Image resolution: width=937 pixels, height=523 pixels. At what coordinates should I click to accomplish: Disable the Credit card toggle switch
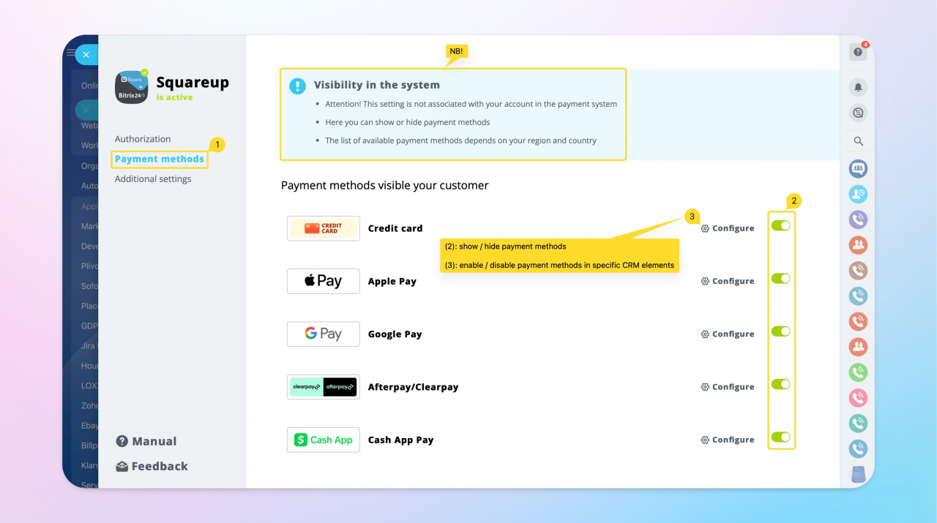tap(780, 227)
